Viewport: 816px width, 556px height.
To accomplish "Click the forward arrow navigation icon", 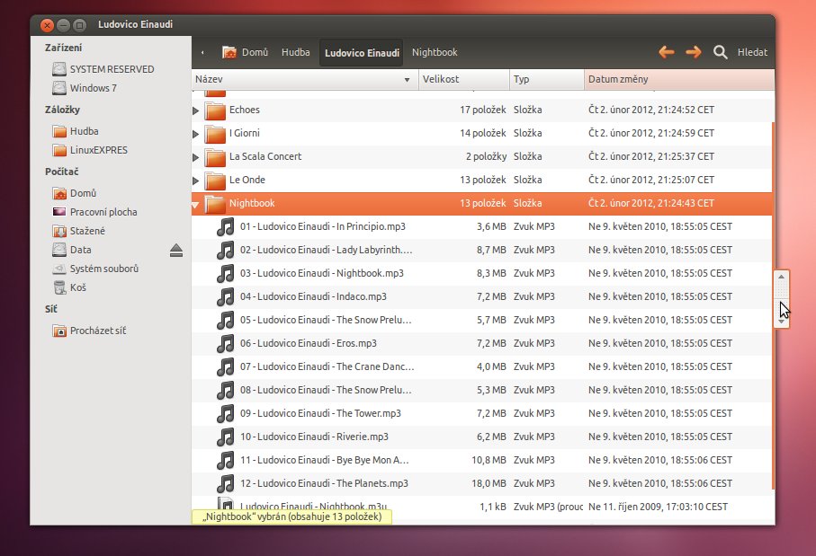I will coord(693,52).
